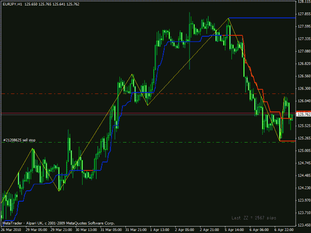Click the 26 Mar 2010 time axis label
This screenshot has height=233, width=311.
[11, 230]
